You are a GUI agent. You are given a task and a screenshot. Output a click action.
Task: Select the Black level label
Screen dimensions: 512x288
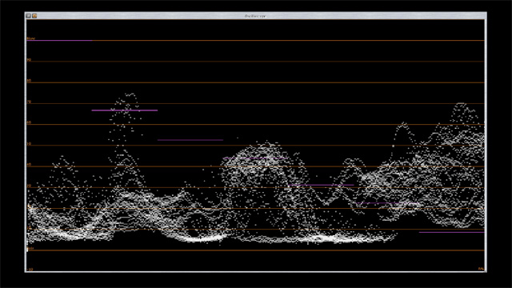pyautogui.click(x=30, y=249)
